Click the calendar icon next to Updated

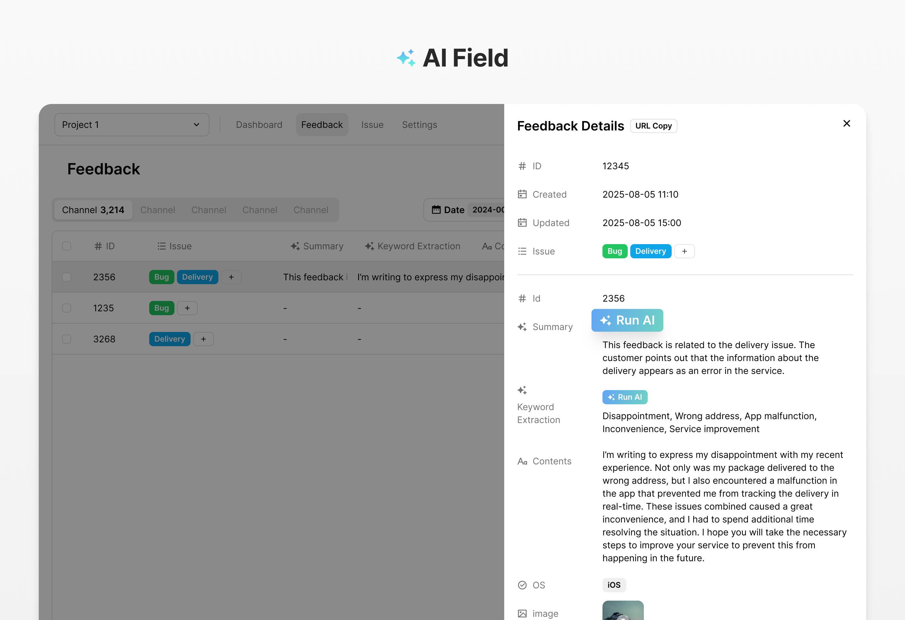[522, 222]
